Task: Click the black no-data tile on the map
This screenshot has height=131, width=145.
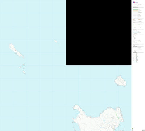Action: [x=98, y=33]
